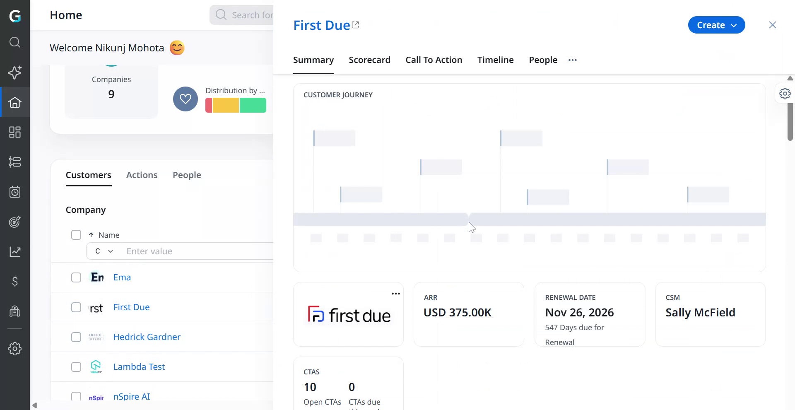Open search from the left sidebar
Viewport: 795px width, 410px height.
pos(15,42)
